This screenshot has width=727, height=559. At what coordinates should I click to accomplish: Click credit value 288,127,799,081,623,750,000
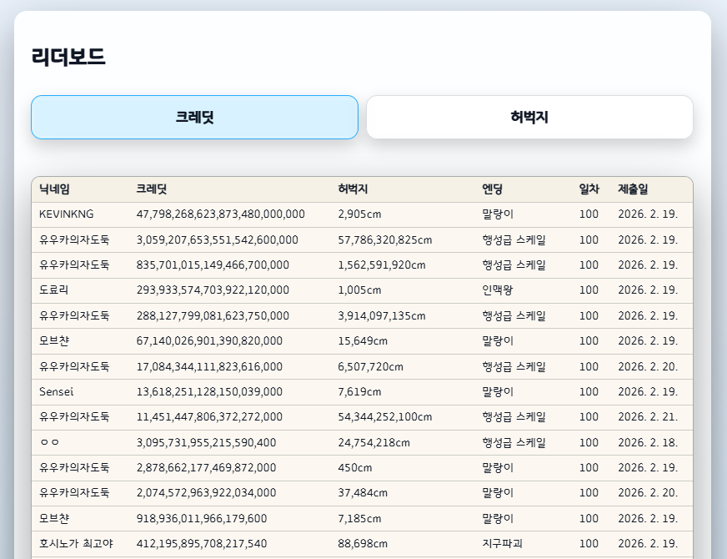[x=213, y=316]
